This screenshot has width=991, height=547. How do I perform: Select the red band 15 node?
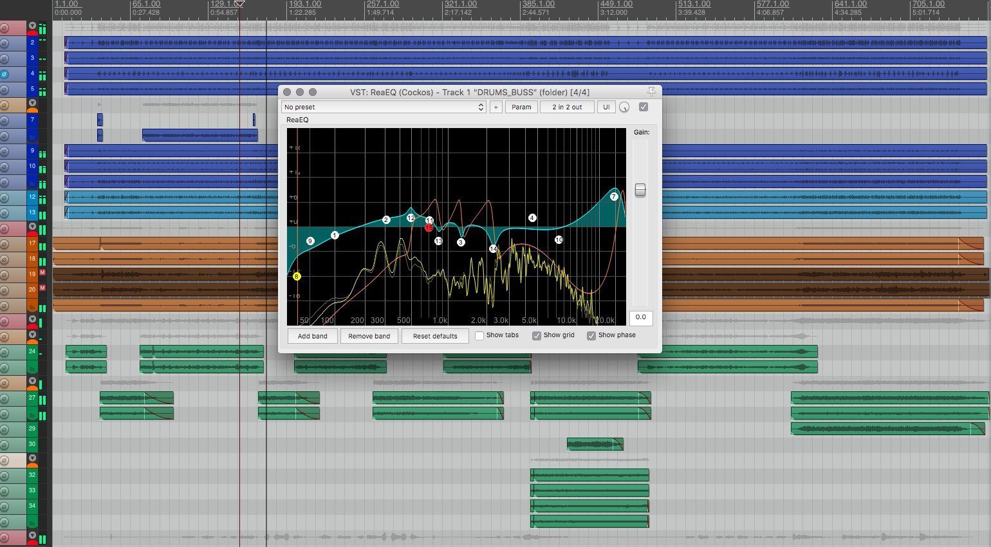tap(429, 227)
